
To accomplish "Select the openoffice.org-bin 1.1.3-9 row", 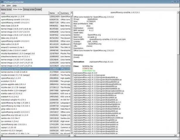I will click(x=35, y=16).
